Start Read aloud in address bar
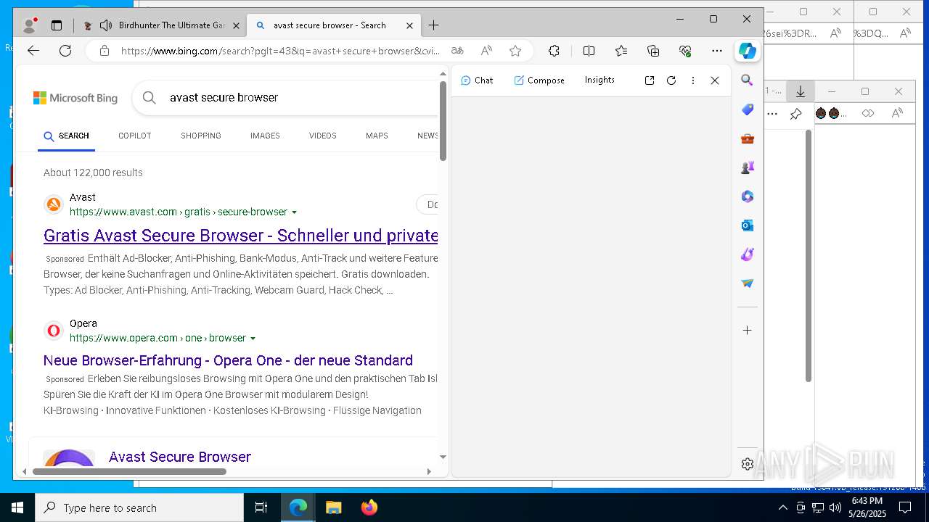The image size is (929, 522). (x=486, y=51)
